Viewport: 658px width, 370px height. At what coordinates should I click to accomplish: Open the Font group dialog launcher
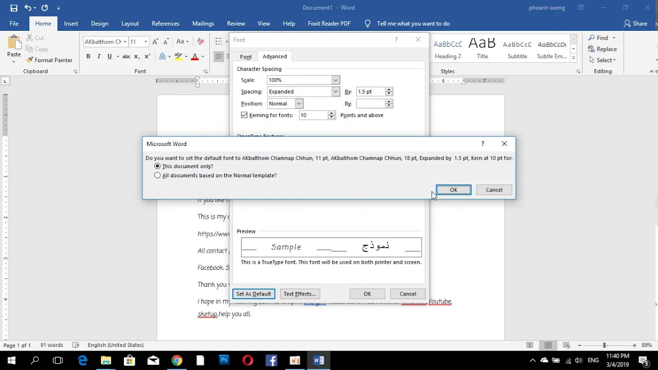click(x=205, y=71)
